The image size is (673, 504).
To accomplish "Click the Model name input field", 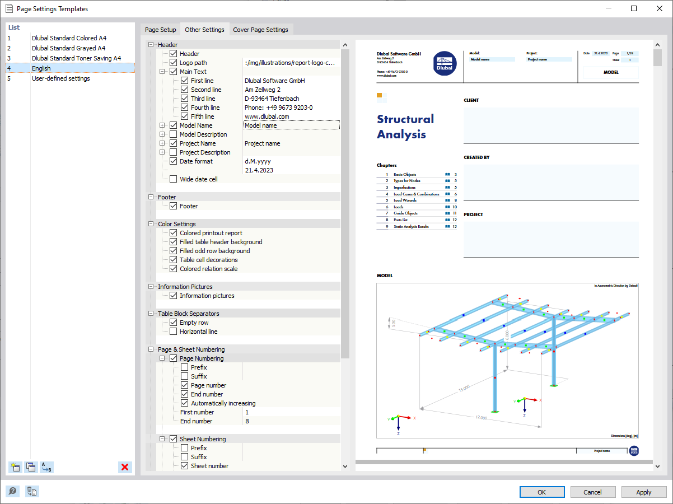I will (291, 125).
